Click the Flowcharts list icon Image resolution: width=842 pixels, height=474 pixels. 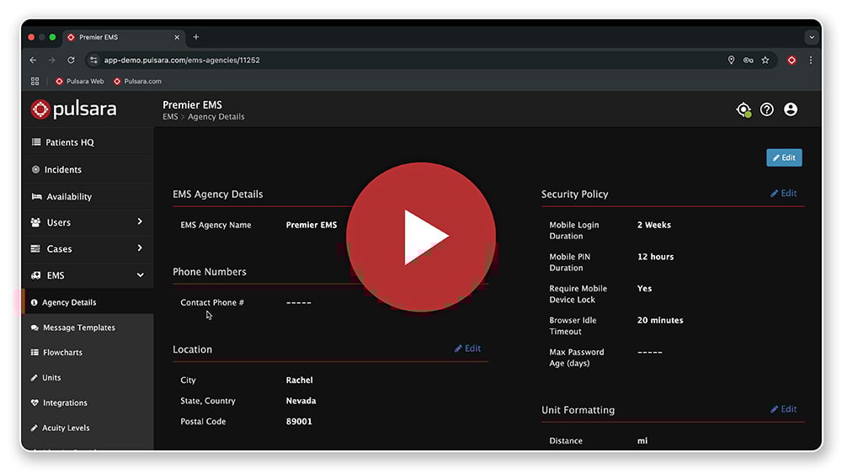(x=35, y=353)
